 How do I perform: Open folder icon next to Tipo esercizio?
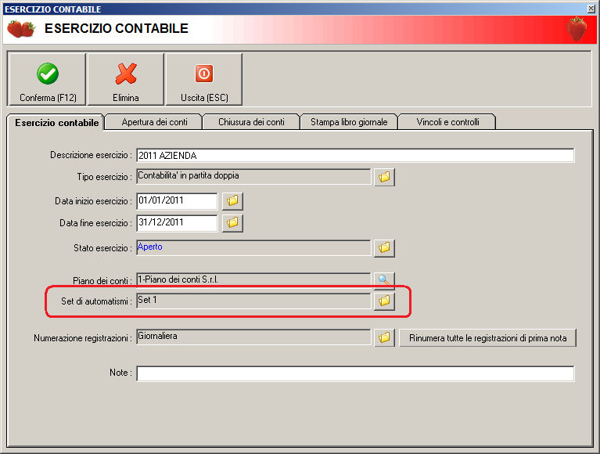[x=384, y=177]
